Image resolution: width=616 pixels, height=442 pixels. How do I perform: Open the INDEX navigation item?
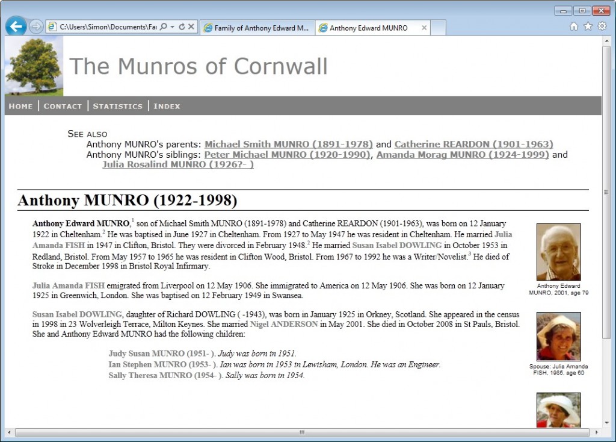point(167,106)
